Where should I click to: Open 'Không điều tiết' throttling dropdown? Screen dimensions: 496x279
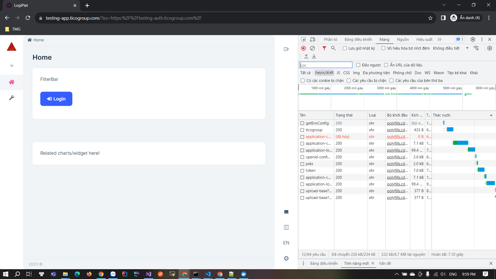click(451, 48)
